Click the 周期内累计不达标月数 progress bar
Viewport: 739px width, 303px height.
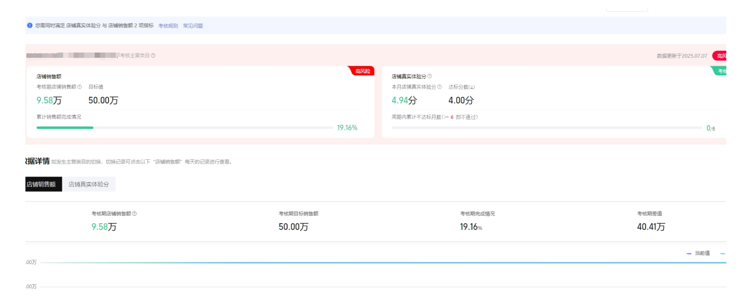[x=546, y=128]
